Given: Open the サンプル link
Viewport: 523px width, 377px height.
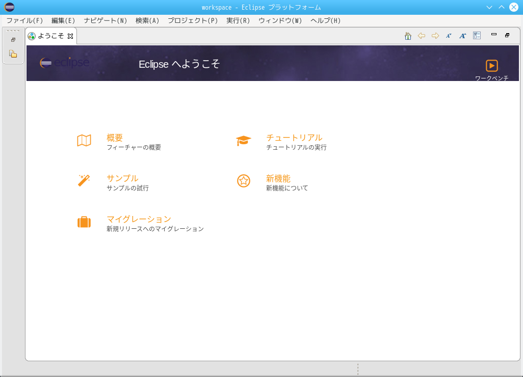Looking at the screenshot, I should point(122,178).
